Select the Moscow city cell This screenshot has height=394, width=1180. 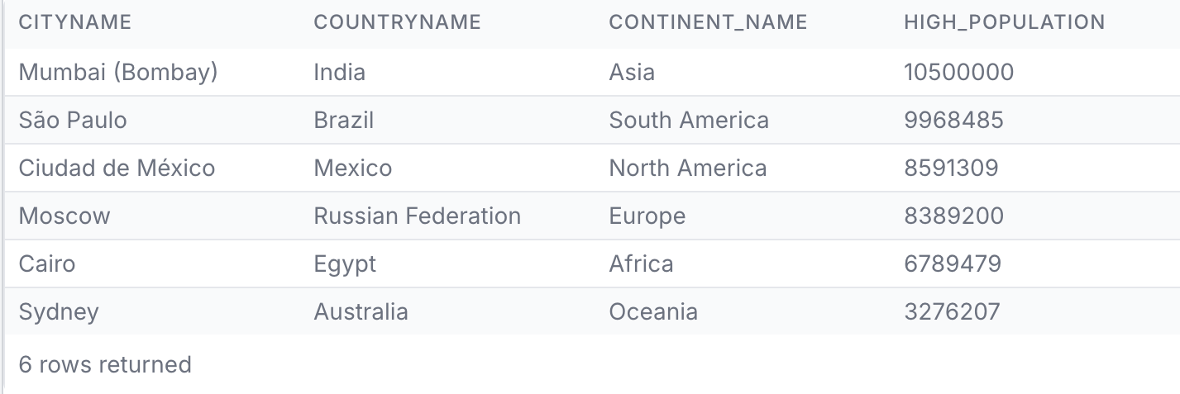click(x=64, y=216)
